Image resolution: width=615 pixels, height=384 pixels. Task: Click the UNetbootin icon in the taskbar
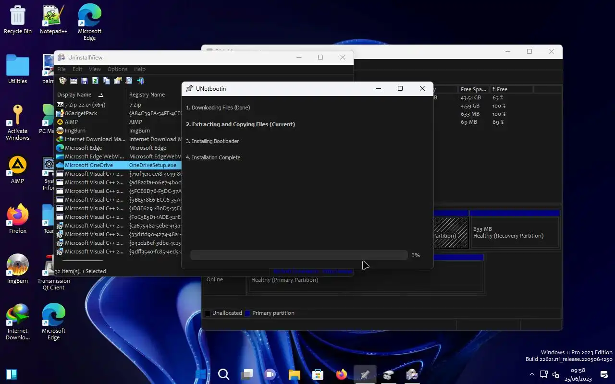point(365,374)
